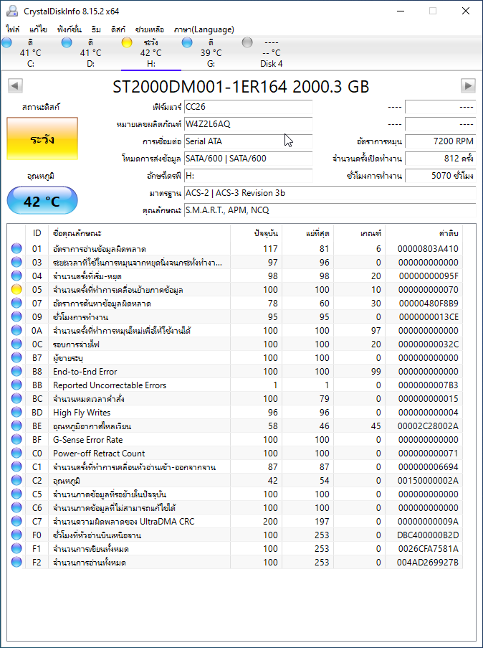The image size is (483, 648).
Task: Click status orb for attribute ID F2
Action: [16, 563]
